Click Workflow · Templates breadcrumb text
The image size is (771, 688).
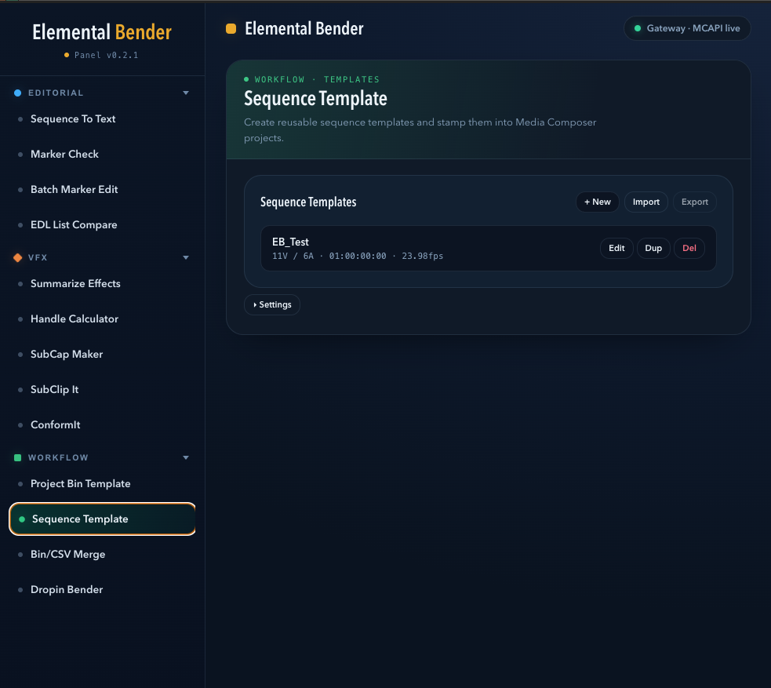[x=317, y=80]
